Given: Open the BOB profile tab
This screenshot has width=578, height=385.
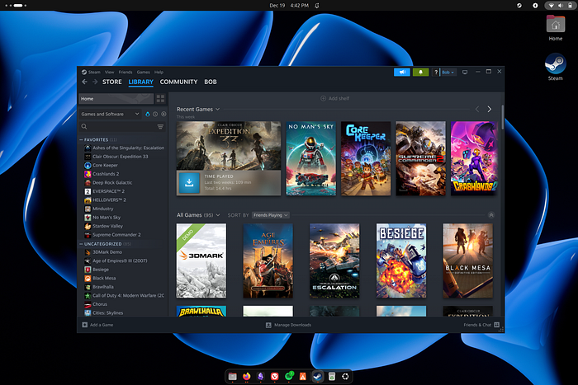Looking at the screenshot, I should pyautogui.click(x=211, y=82).
